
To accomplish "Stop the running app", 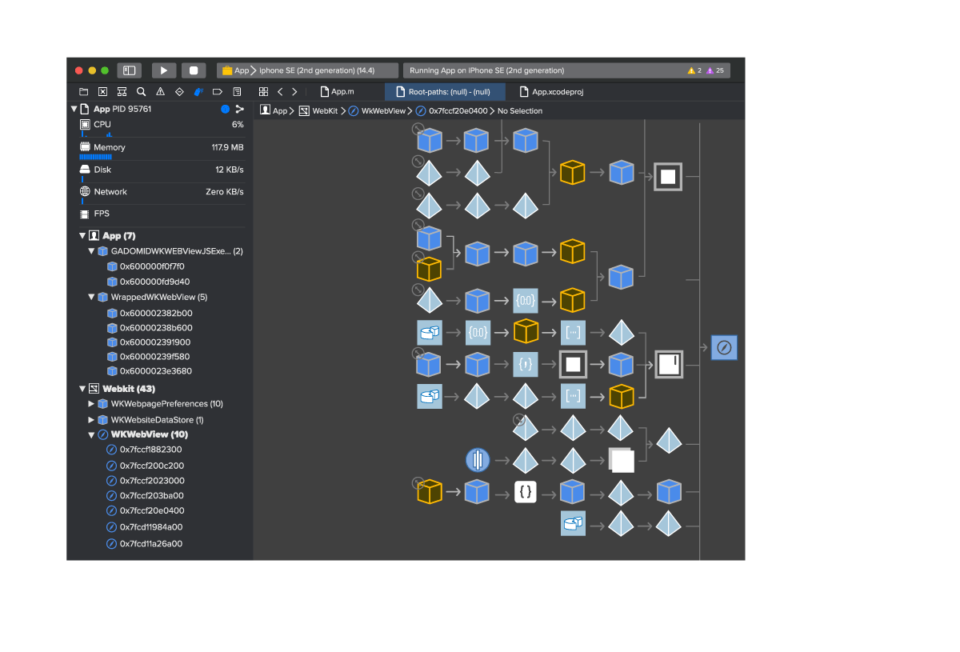I will click(194, 70).
